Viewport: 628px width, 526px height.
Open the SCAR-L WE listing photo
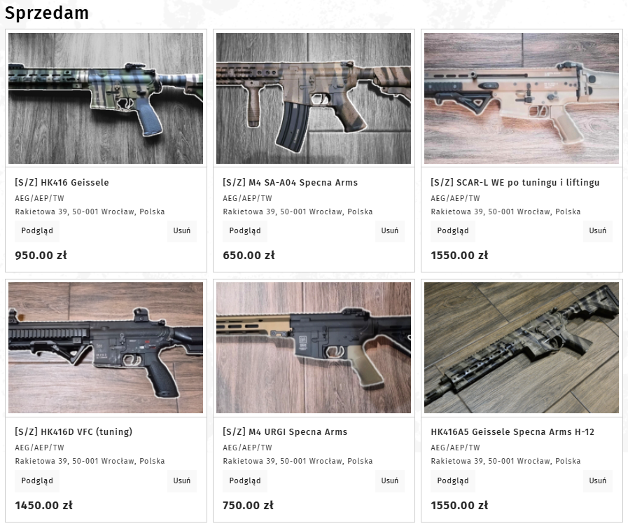[522, 98]
